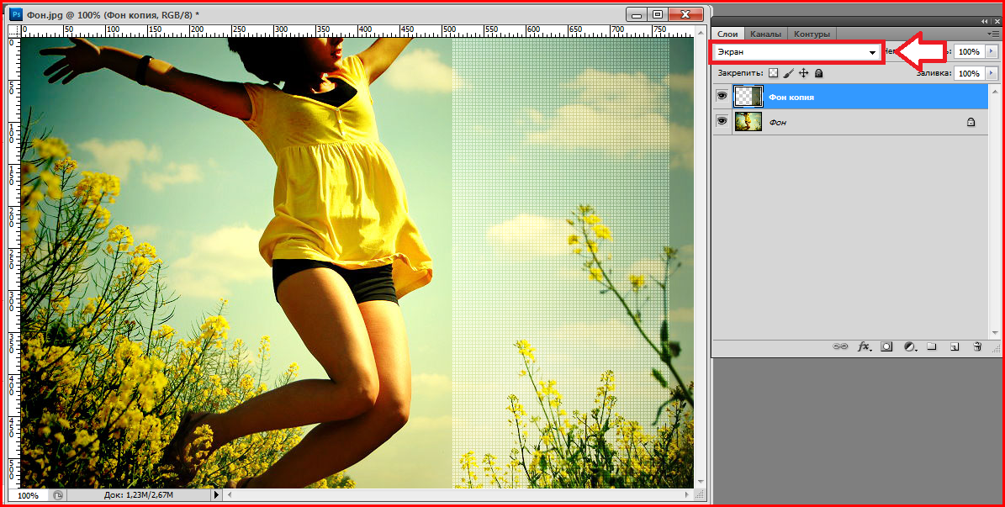Open the 'Экран' blend mode dropdown
The height and width of the screenshot is (507, 1005).
click(796, 53)
